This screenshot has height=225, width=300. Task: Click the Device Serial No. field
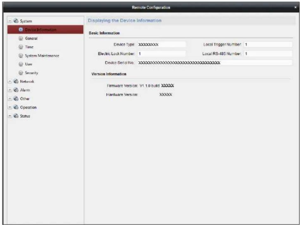(215, 63)
